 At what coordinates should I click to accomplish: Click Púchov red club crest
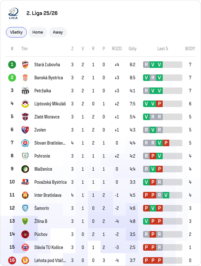[25, 234]
